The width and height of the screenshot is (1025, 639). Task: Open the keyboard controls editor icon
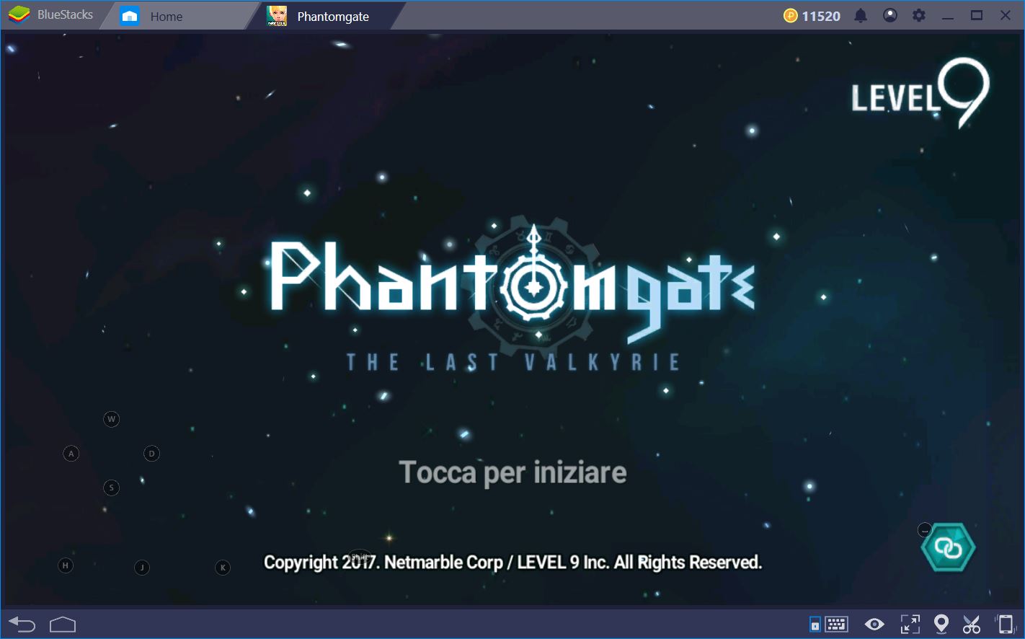(836, 624)
